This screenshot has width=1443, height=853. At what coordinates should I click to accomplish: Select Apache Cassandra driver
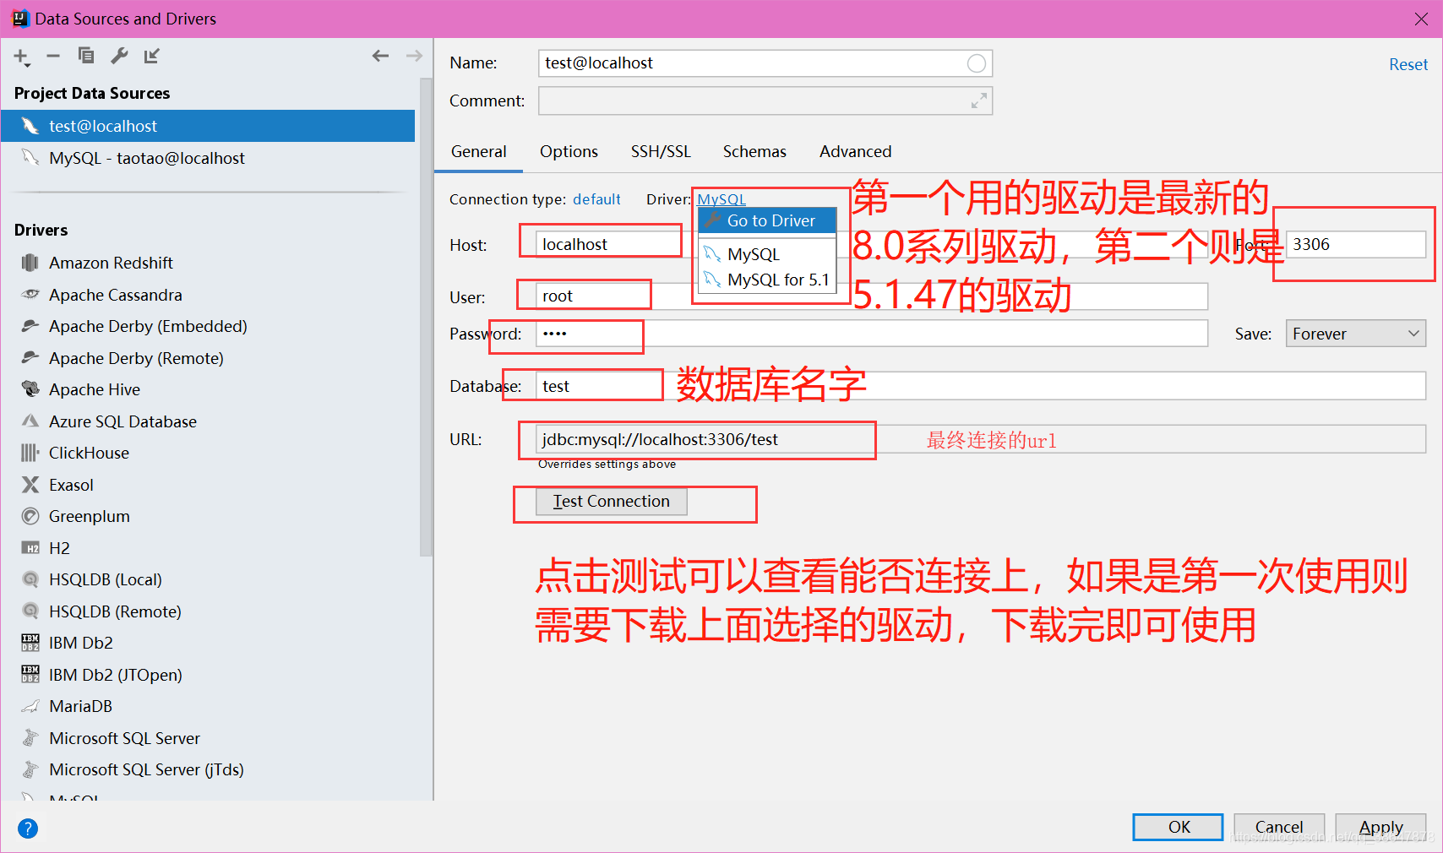208,295
